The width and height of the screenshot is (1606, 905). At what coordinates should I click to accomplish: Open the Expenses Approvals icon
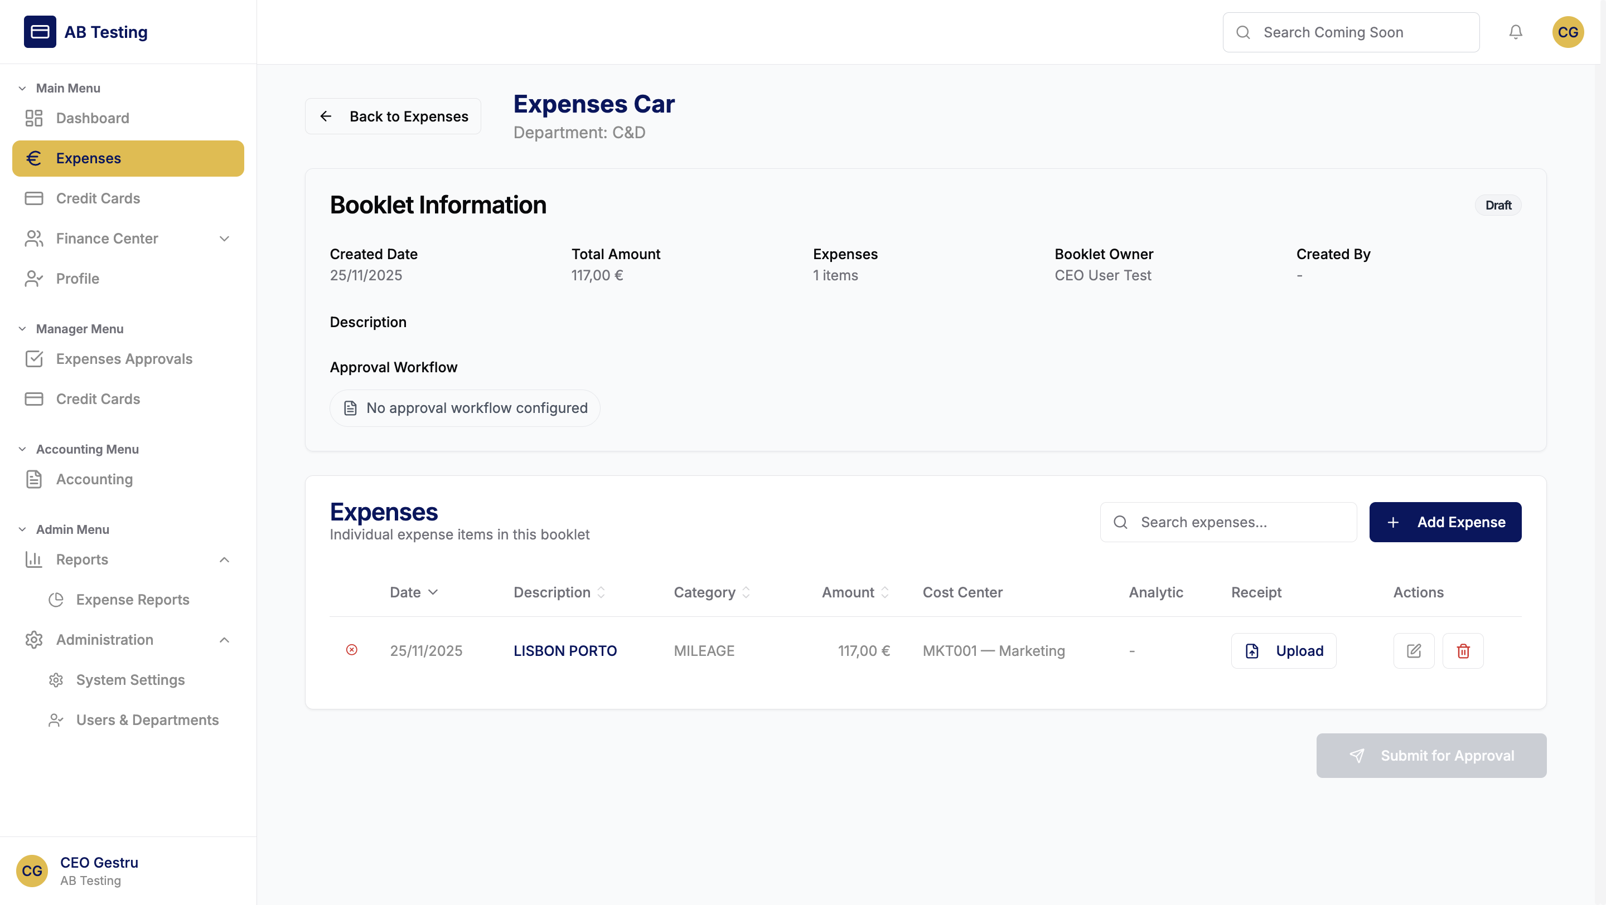point(34,359)
